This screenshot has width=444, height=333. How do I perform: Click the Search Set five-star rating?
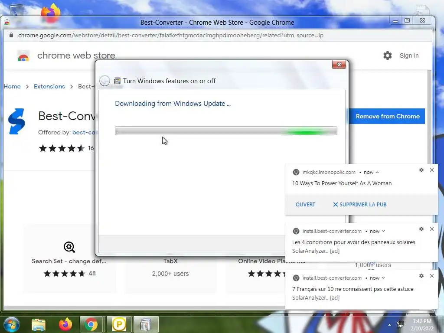point(64,274)
